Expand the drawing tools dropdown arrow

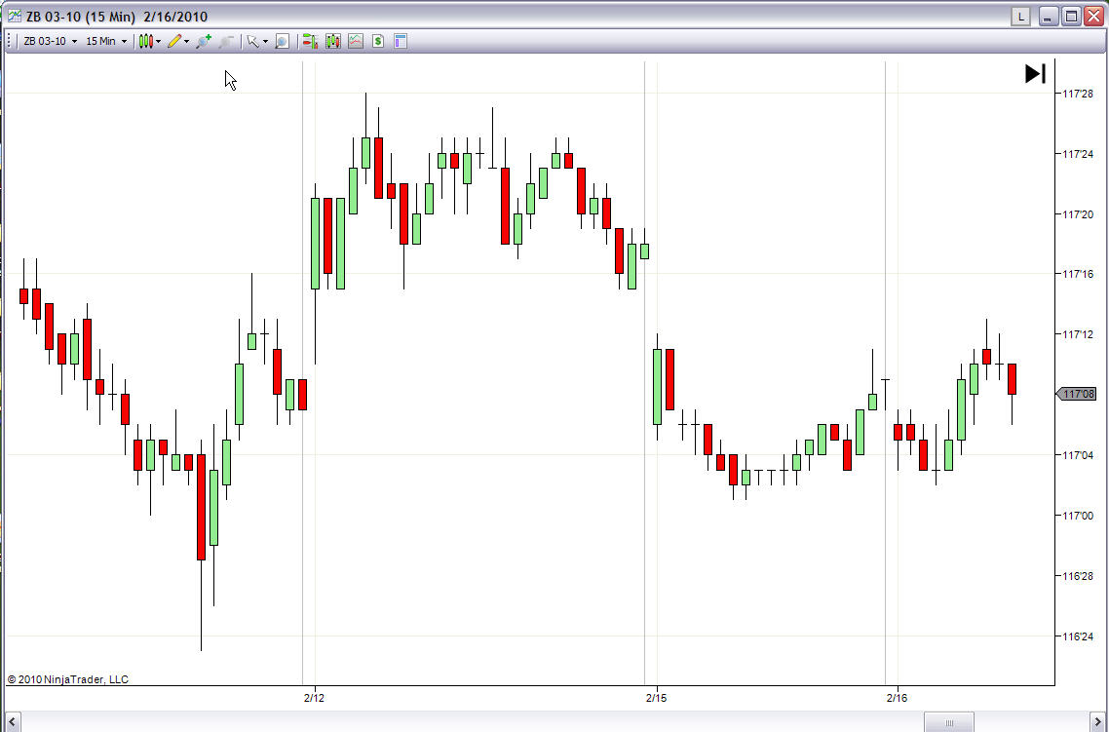pyautogui.click(x=187, y=41)
